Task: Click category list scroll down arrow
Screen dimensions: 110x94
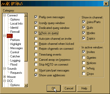Action: tap(26, 85)
